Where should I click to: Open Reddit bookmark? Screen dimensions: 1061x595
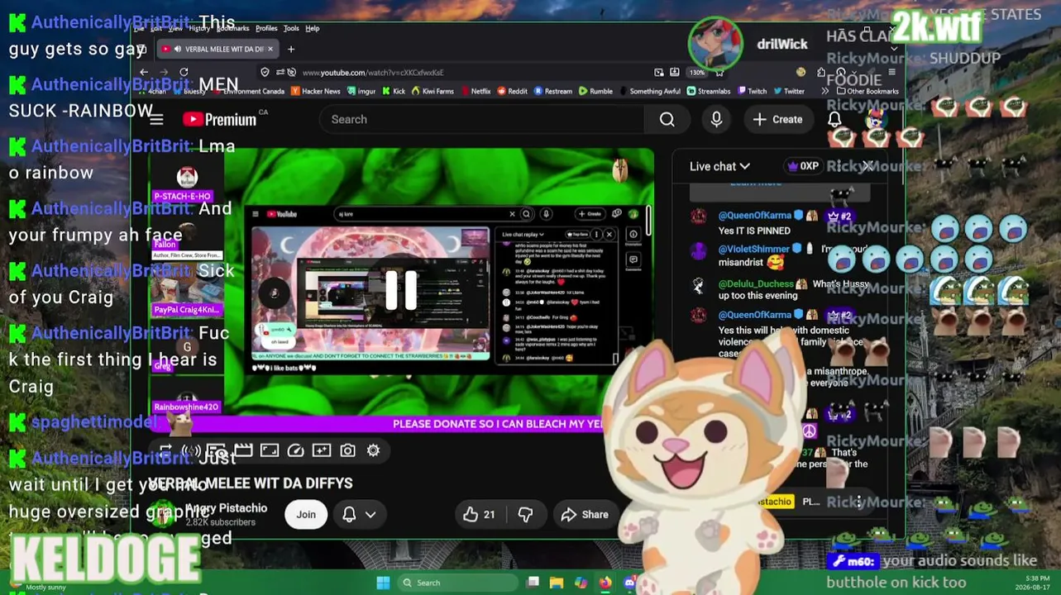coord(513,91)
